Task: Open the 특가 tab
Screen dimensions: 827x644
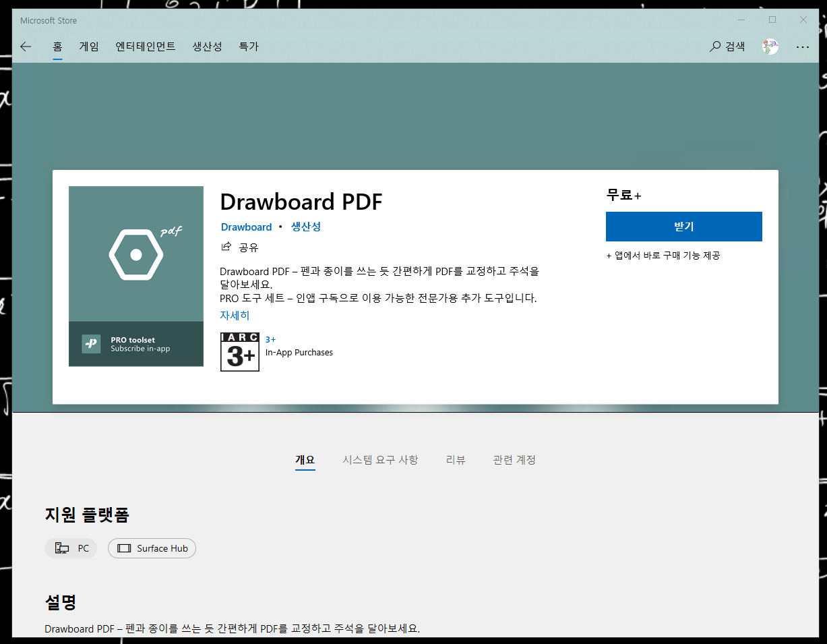Action: click(x=249, y=47)
